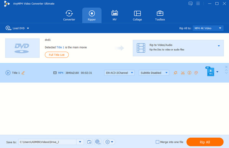Show media info with the i icon
Screen dimensions: 229x148
(x=189, y=73)
